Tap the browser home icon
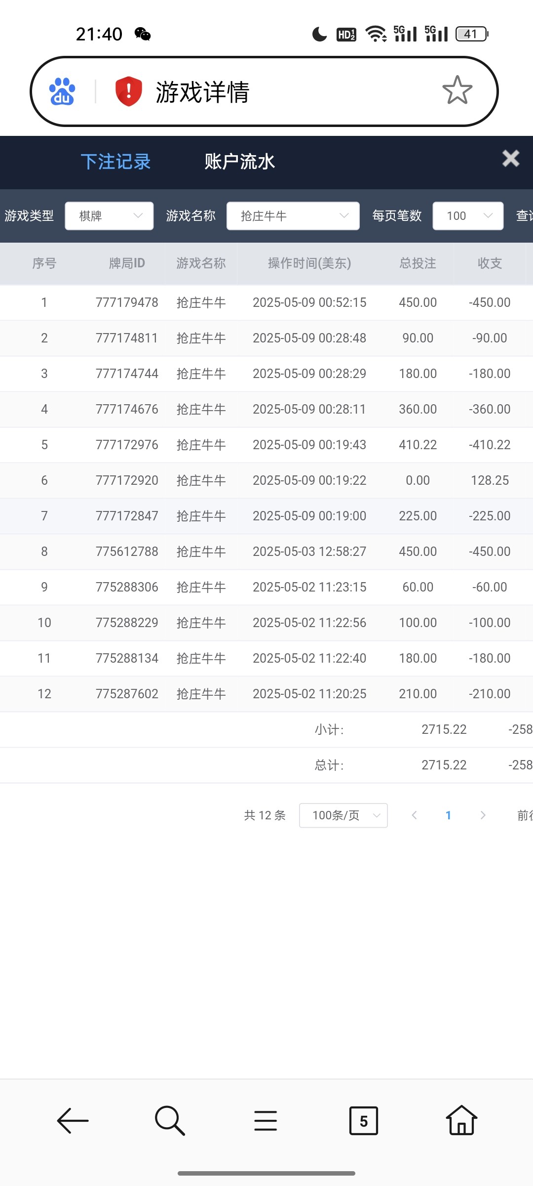The width and height of the screenshot is (533, 1186). pos(461,1120)
